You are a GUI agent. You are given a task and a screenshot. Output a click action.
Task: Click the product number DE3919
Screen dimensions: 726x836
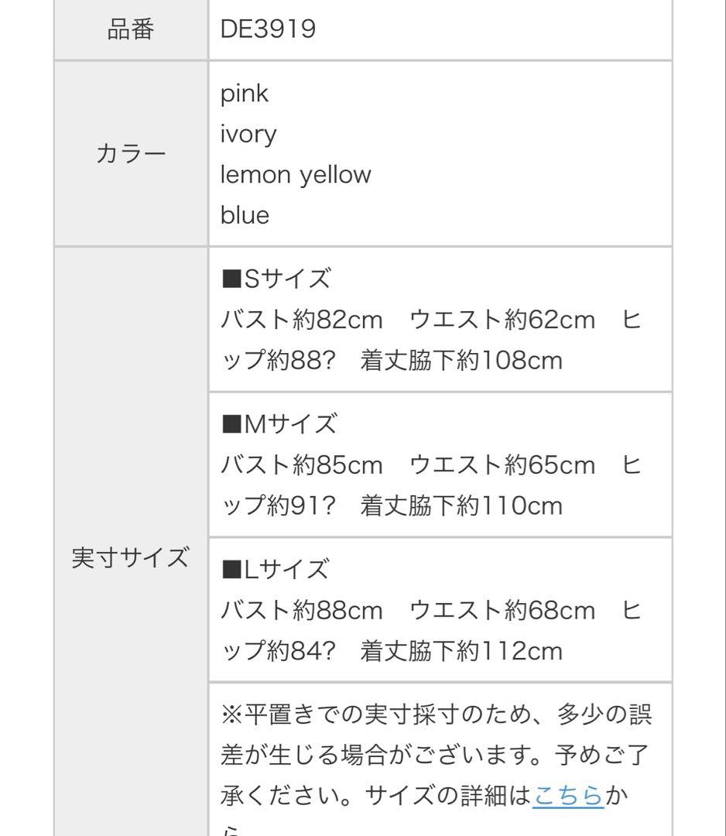coord(268,30)
